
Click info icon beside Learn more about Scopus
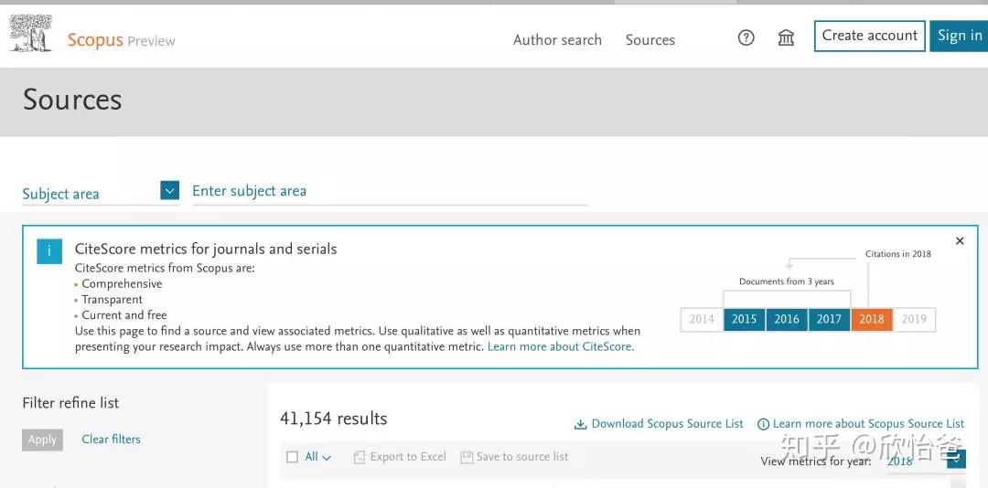coord(763,424)
